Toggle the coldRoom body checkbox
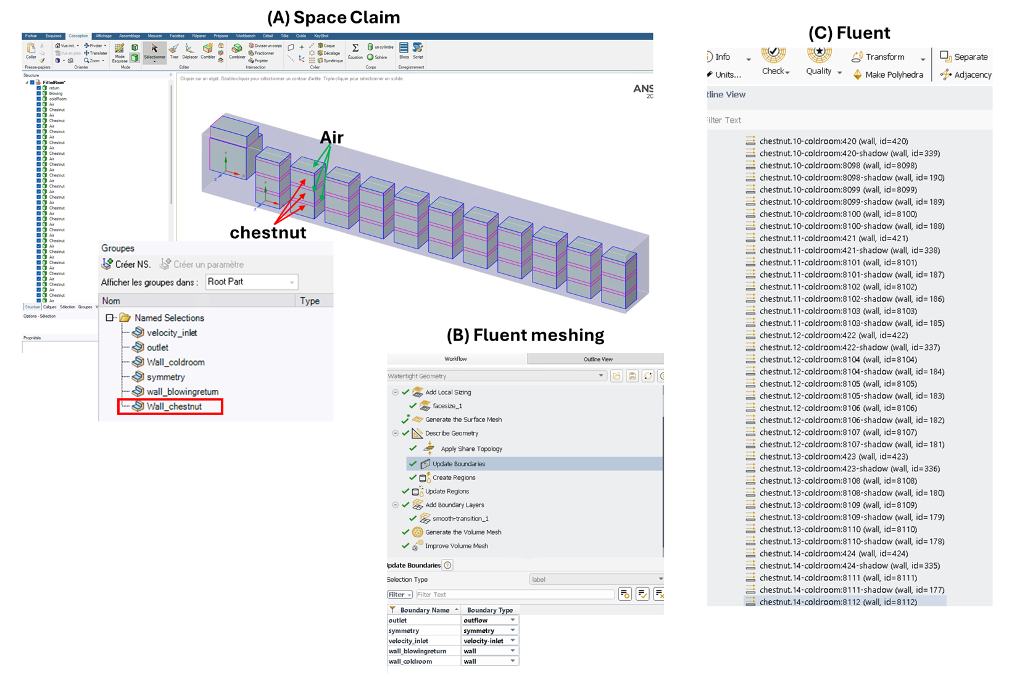The width and height of the screenshot is (1012, 694). click(38, 99)
